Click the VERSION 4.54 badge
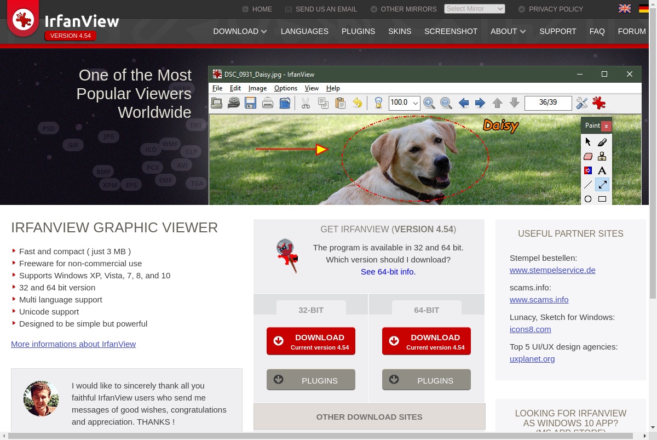This screenshot has height=440, width=657. point(71,36)
